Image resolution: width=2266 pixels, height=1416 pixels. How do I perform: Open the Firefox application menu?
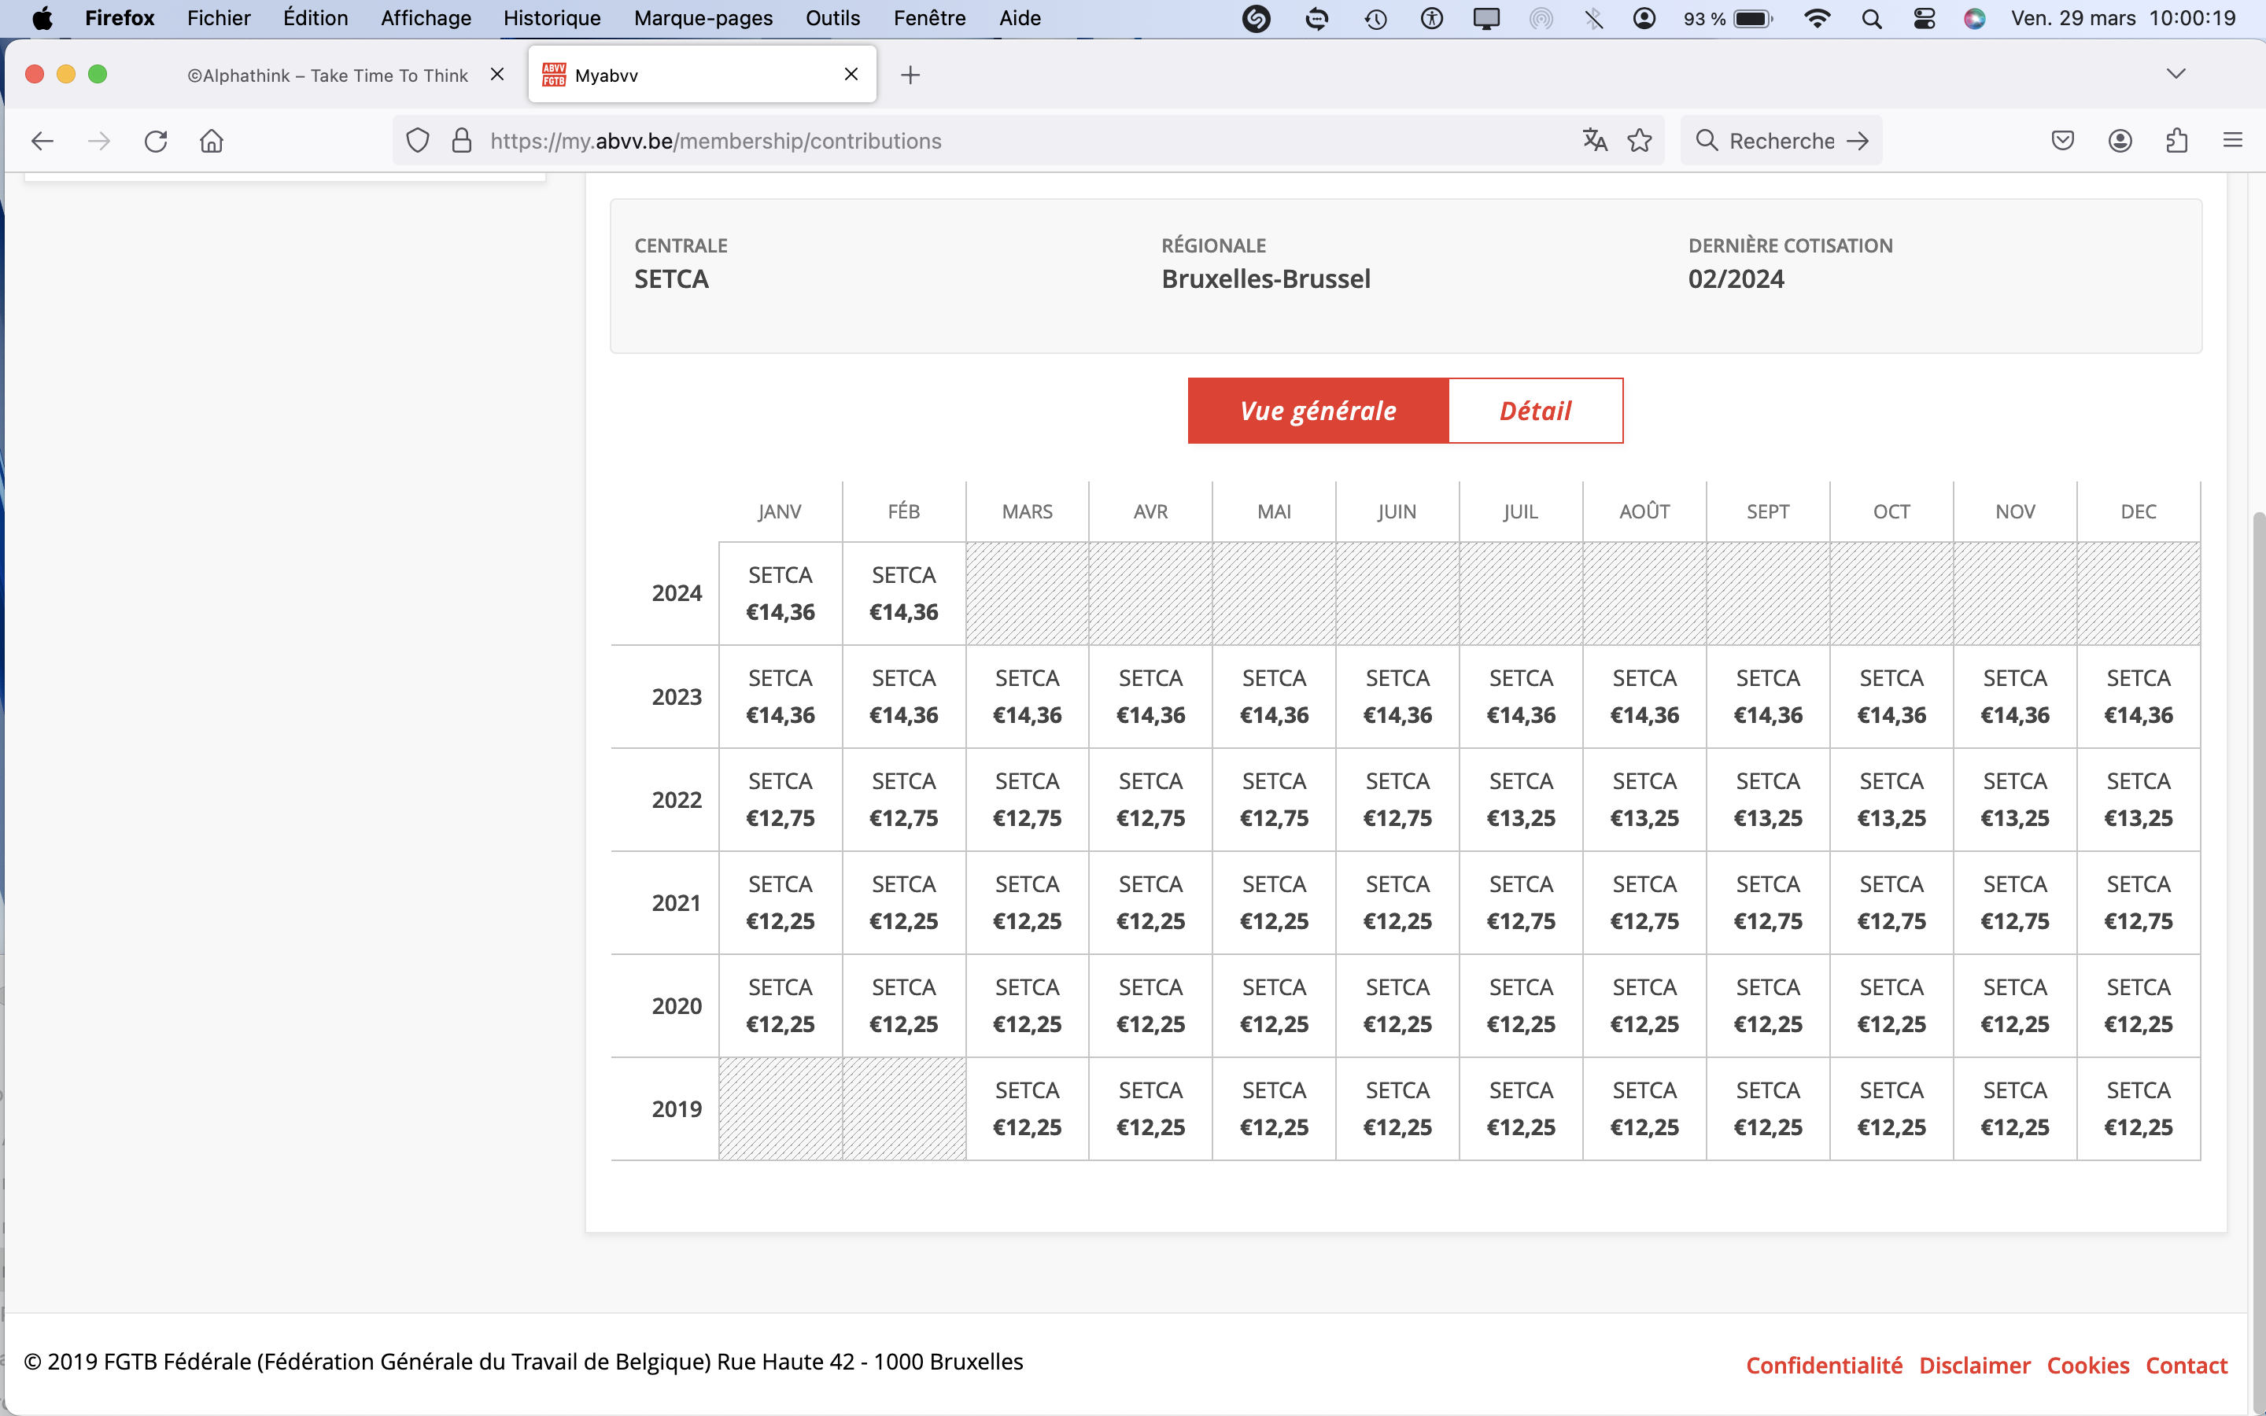(119, 18)
